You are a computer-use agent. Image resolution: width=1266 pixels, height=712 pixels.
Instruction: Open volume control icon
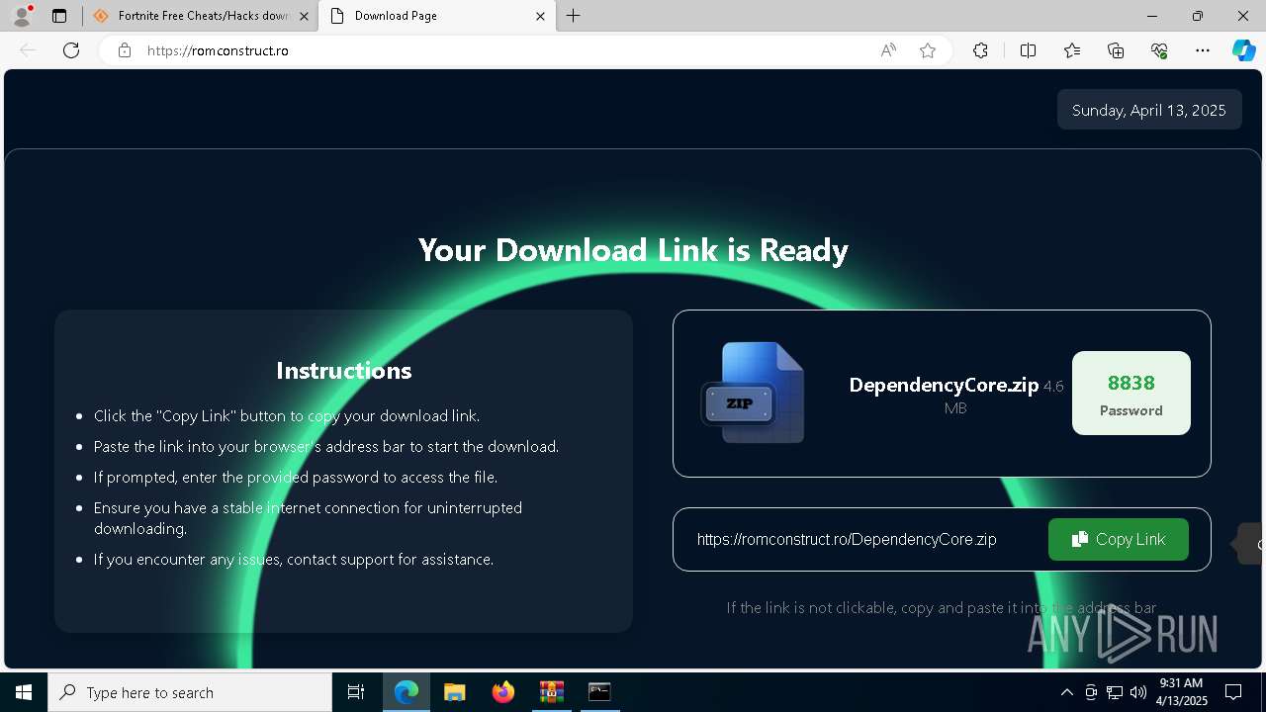point(1138,692)
